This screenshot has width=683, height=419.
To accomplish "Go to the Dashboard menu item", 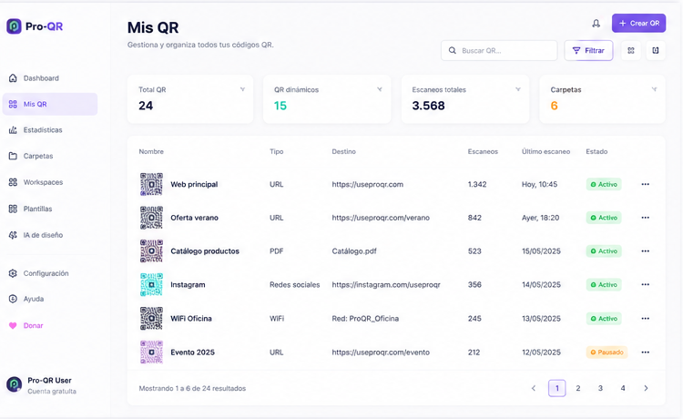I will coord(41,78).
